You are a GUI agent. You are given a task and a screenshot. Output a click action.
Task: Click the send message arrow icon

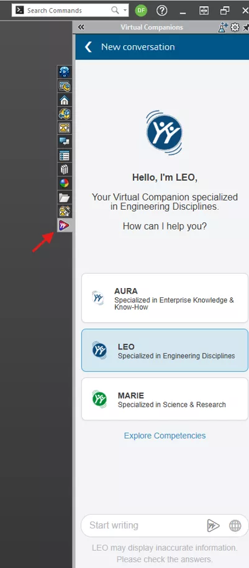tap(213, 525)
